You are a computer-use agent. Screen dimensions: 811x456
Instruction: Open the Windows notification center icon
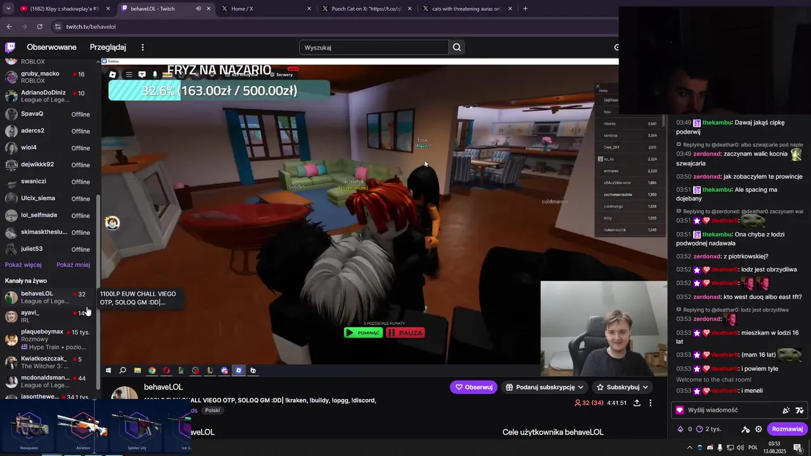click(x=798, y=447)
